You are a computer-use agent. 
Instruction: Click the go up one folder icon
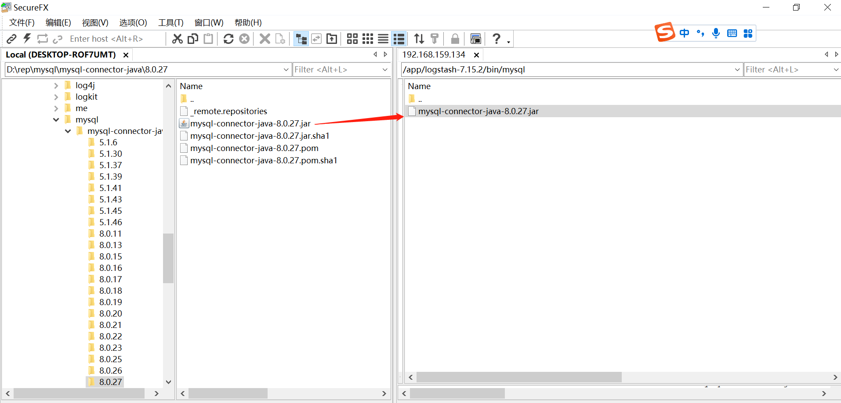click(332, 39)
